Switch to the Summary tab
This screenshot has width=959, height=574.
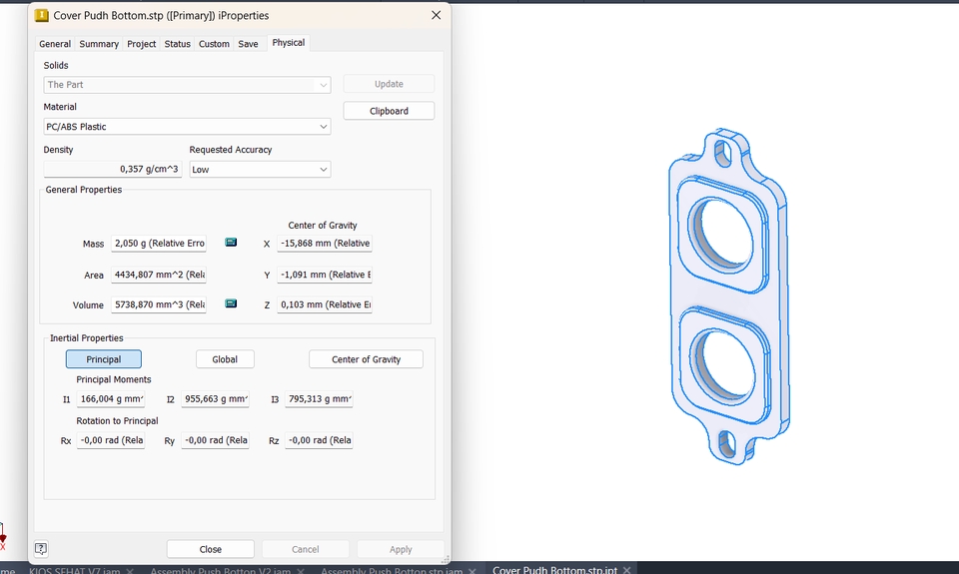[99, 44]
